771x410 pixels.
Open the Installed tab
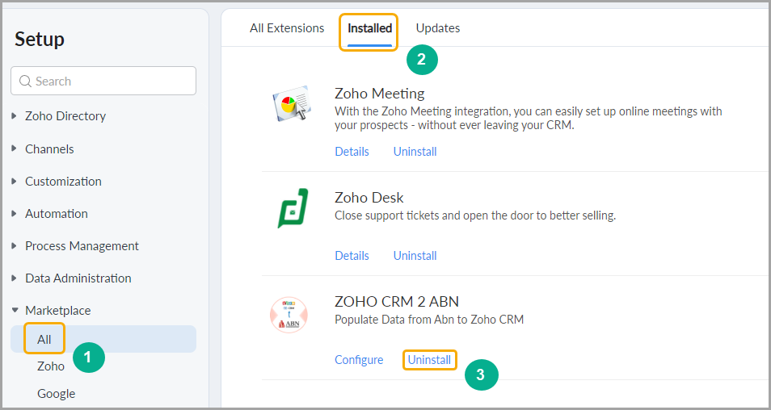[x=370, y=28]
